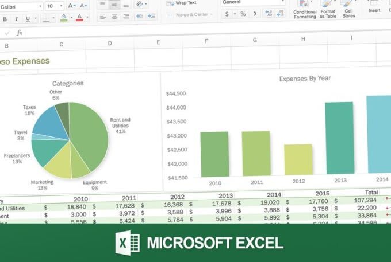Click the 2012 bar in chart
Screen dimensions: 391x262
298,159
